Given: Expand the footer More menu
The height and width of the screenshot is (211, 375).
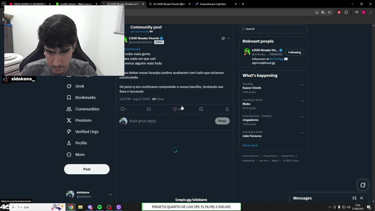Looking at the screenshot, I should (x=276, y=161).
